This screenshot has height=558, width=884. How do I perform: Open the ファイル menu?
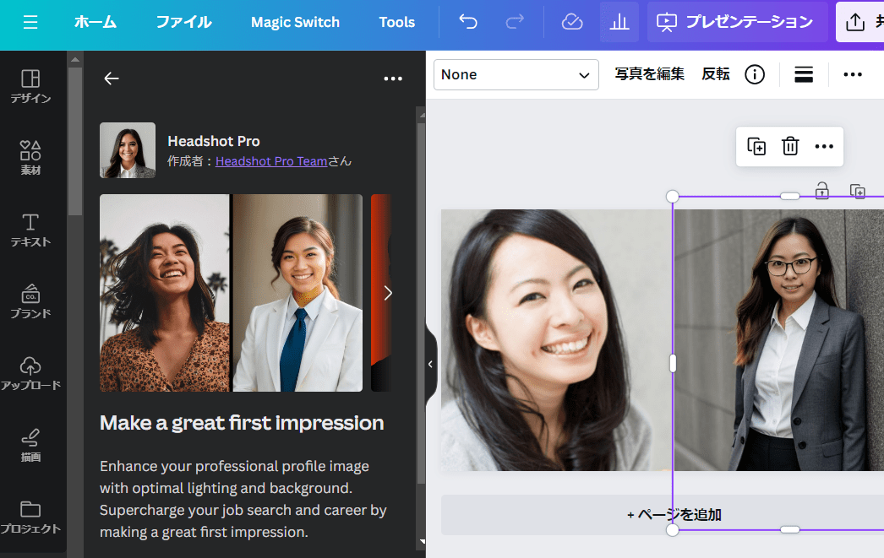[x=183, y=22]
